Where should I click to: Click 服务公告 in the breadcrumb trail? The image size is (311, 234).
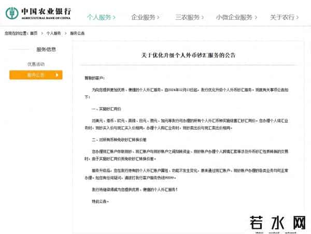77,33
